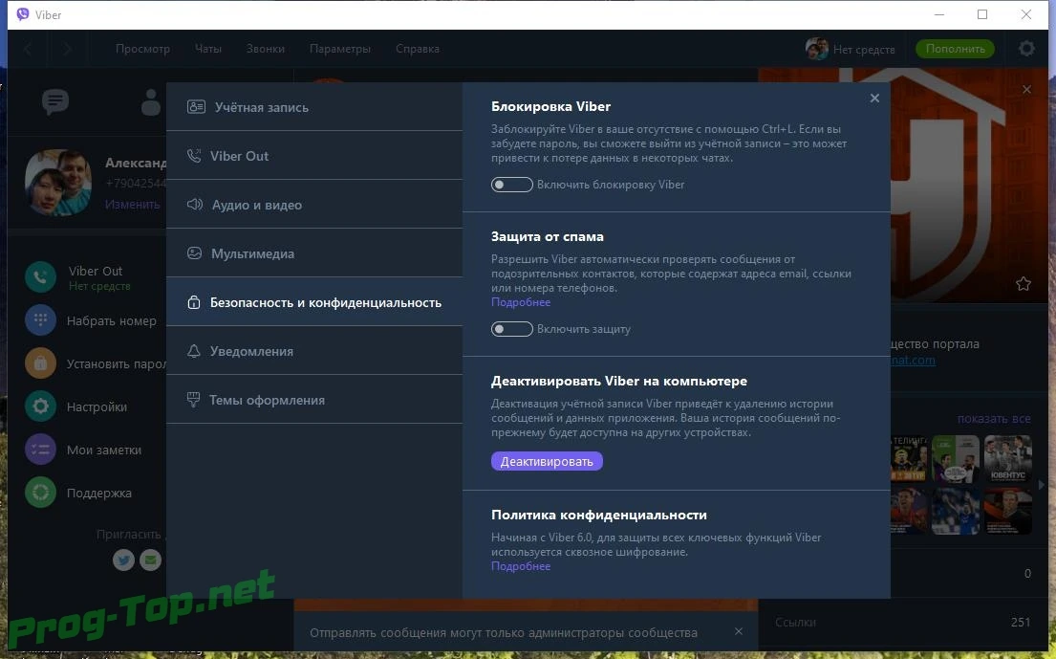The width and height of the screenshot is (1056, 659).
Task: Open the Account settings tab
Action: pos(313,106)
